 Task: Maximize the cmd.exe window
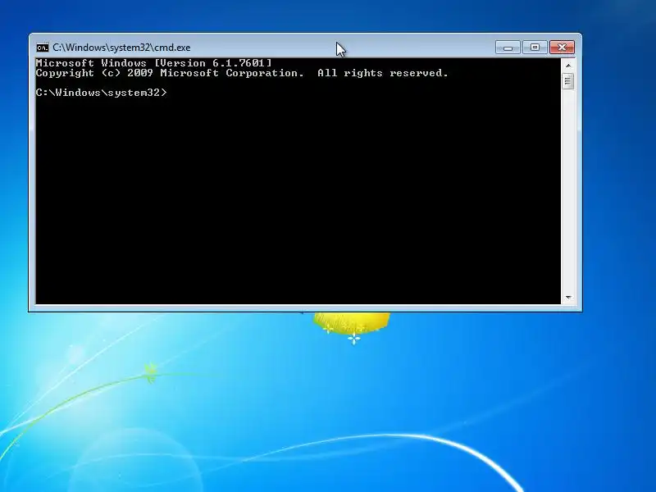(x=535, y=48)
